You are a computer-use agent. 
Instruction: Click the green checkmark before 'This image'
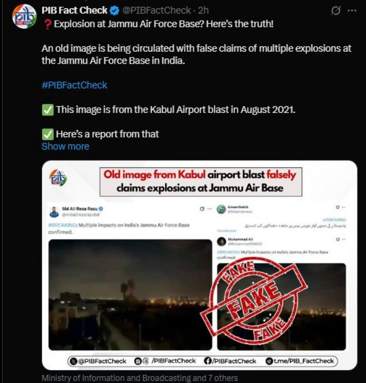[x=47, y=110]
